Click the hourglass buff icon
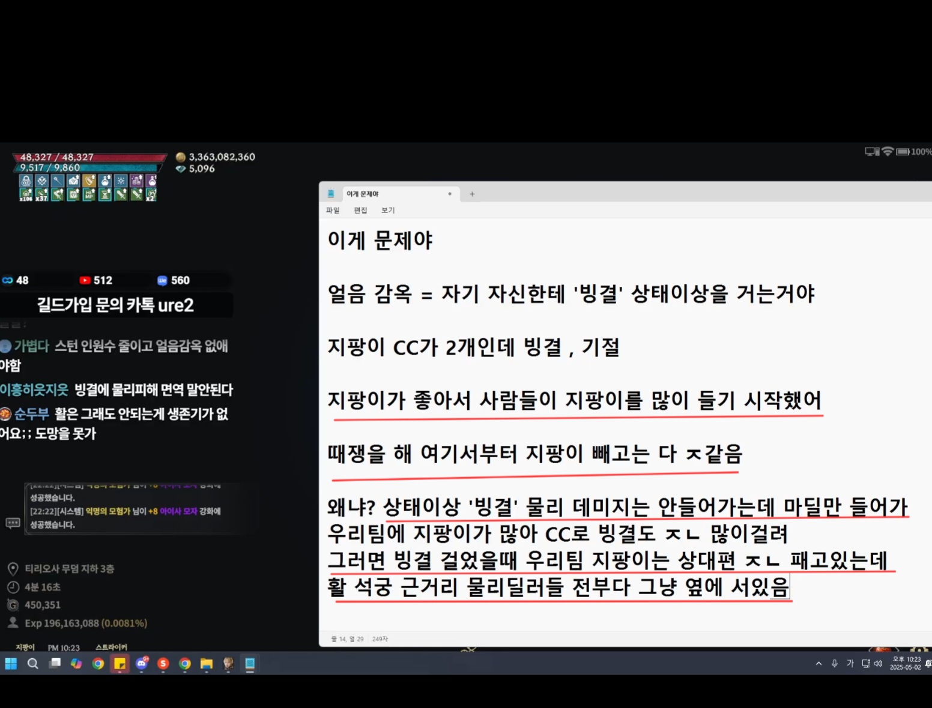This screenshot has width=932, height=708. 104,194
